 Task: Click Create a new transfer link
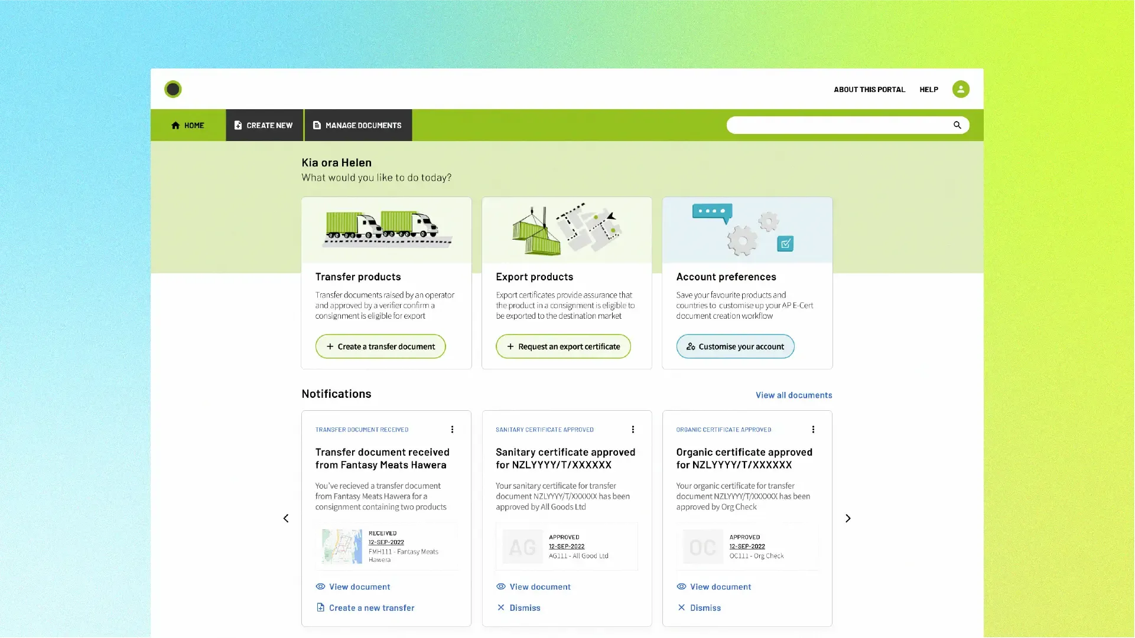point(365,608)
